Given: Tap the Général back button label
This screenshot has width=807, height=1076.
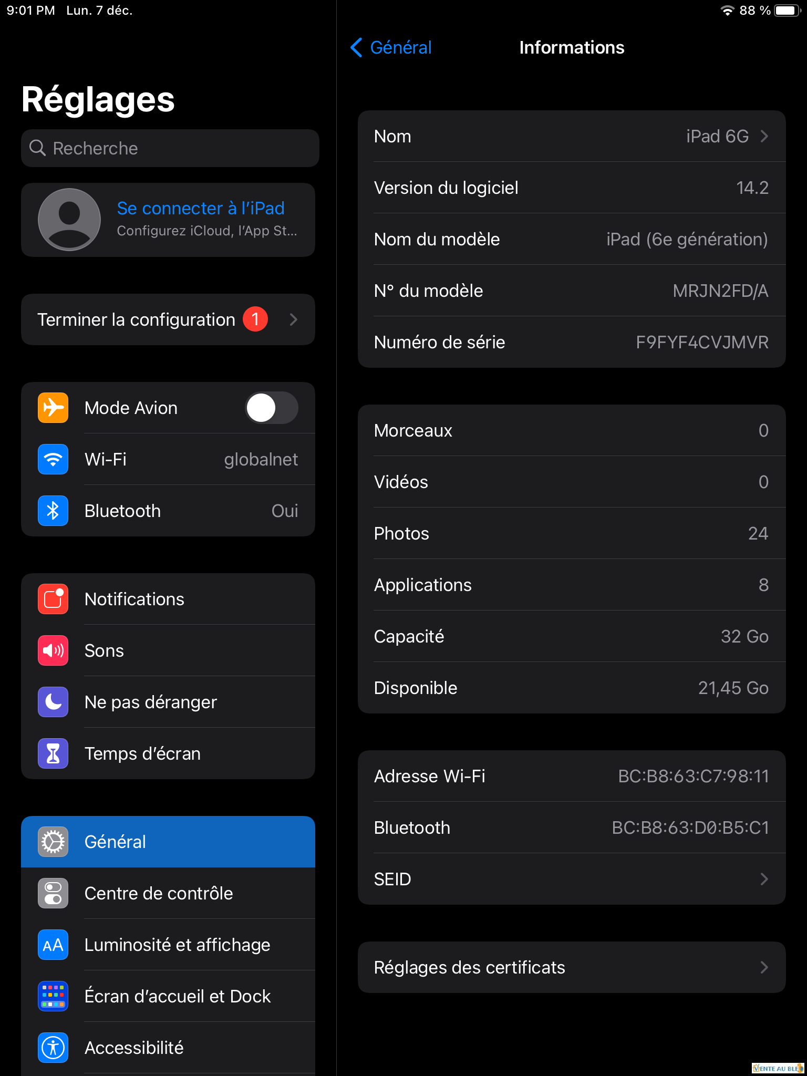Looking at the screenshot, I should (x=401, y=47).
